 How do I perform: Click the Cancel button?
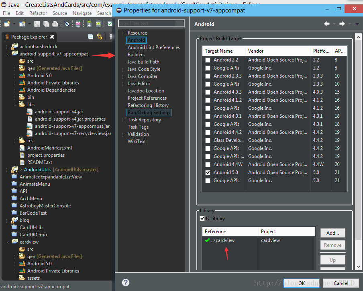click(341, 283)
